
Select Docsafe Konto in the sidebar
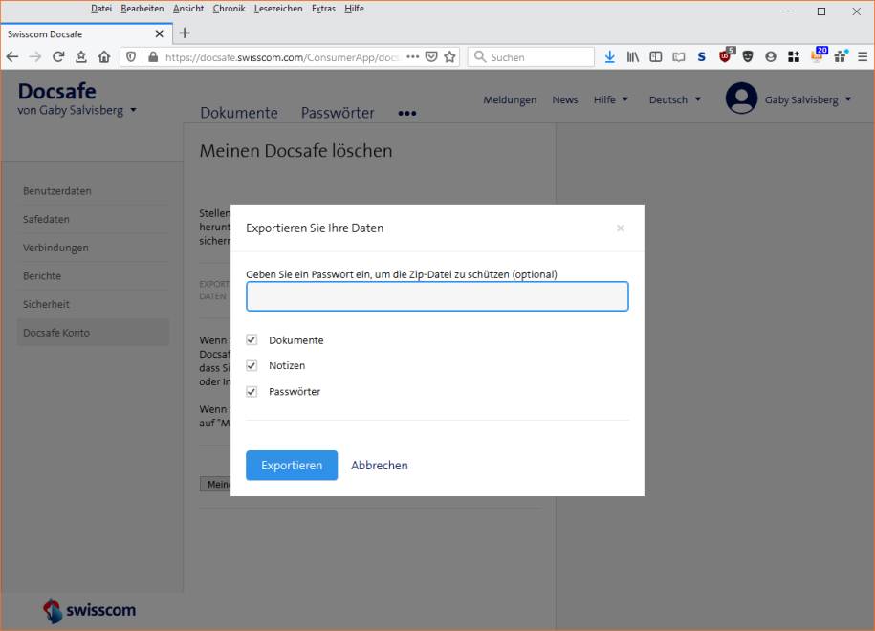(x=93, y=333)
